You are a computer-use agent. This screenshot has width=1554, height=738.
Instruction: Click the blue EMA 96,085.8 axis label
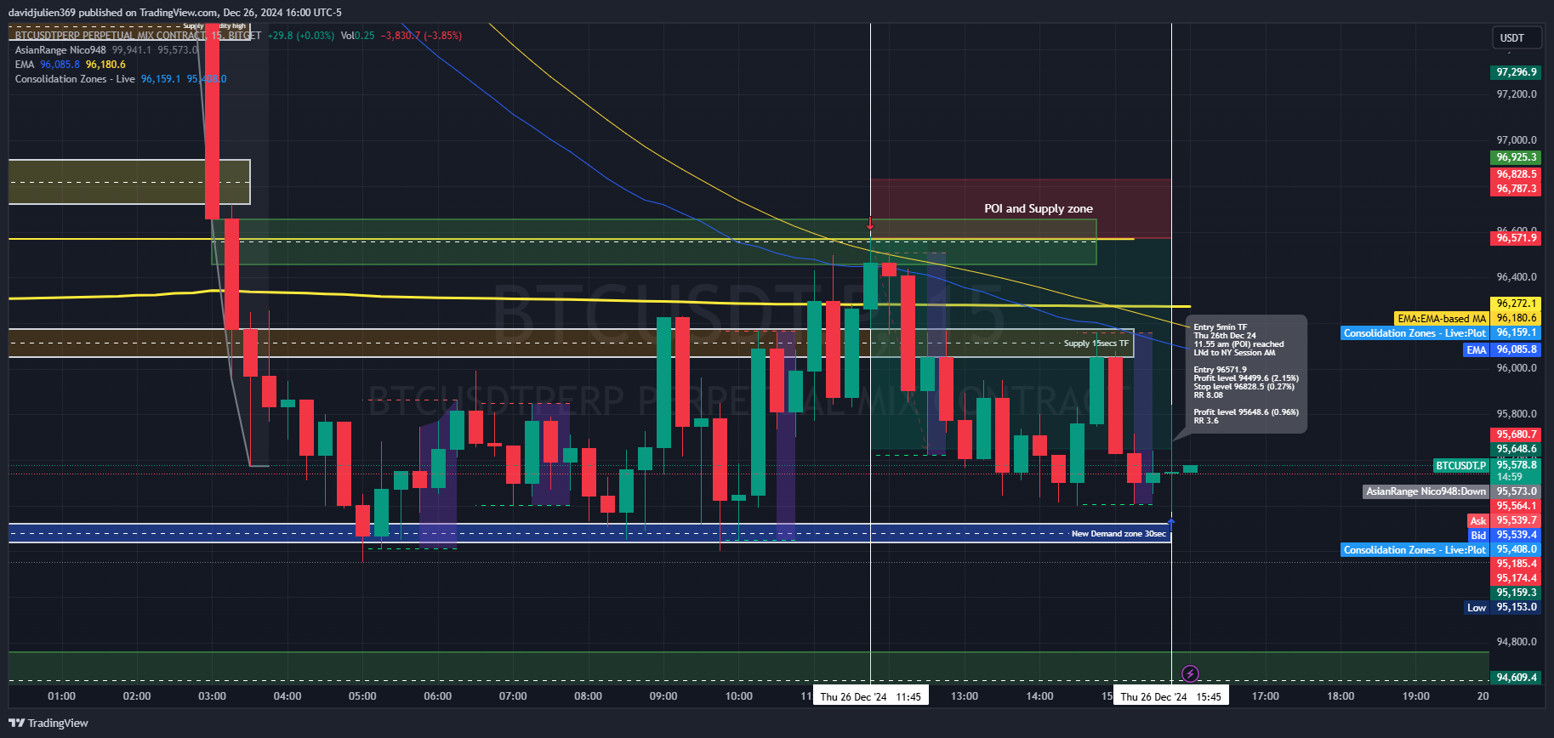coord(1503,349)
